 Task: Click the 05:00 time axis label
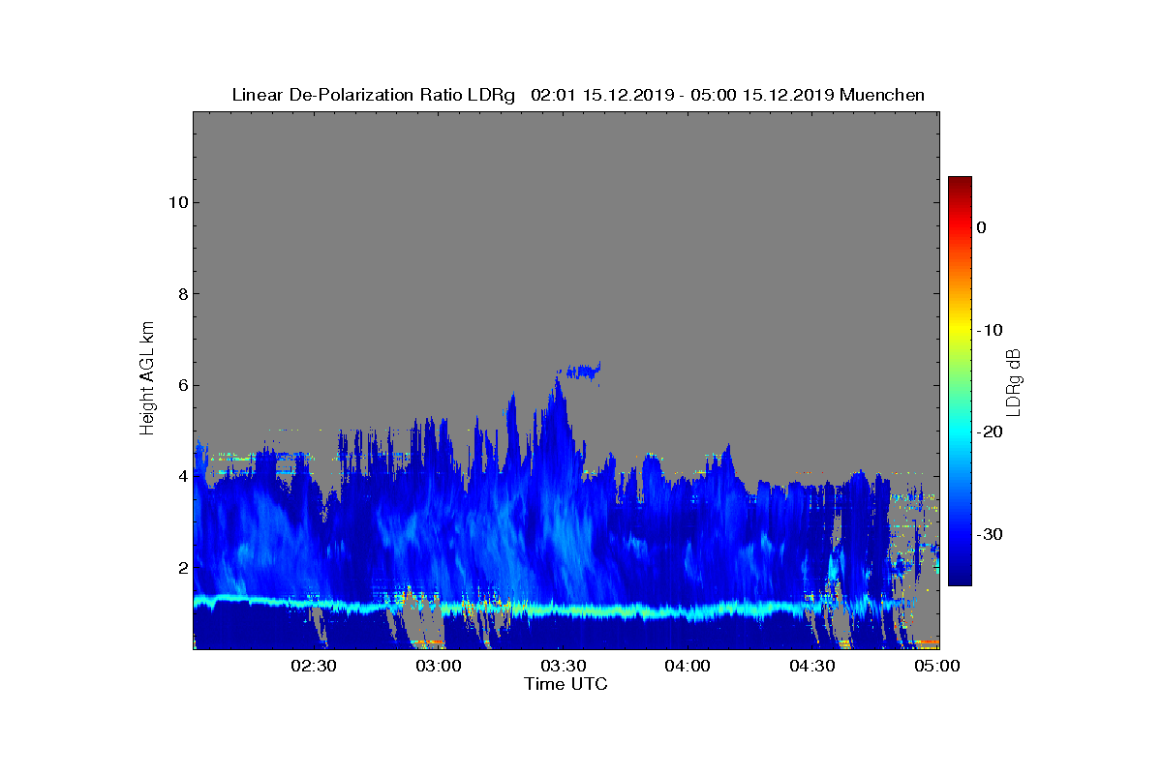pyautogui.click(x=936, y=666)
